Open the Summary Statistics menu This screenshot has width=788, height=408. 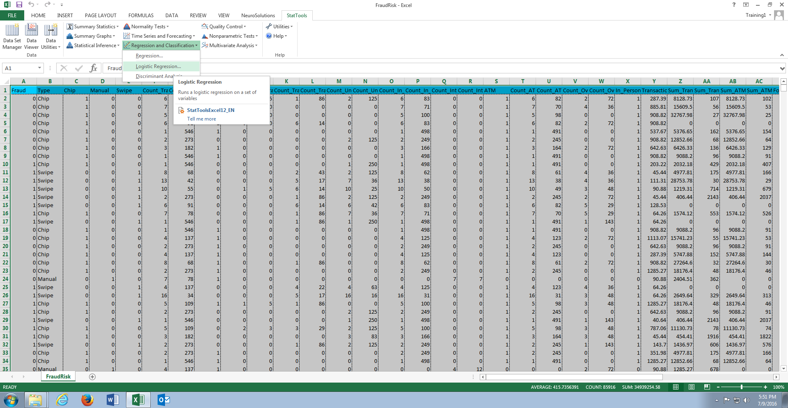(x=93, y=27)
